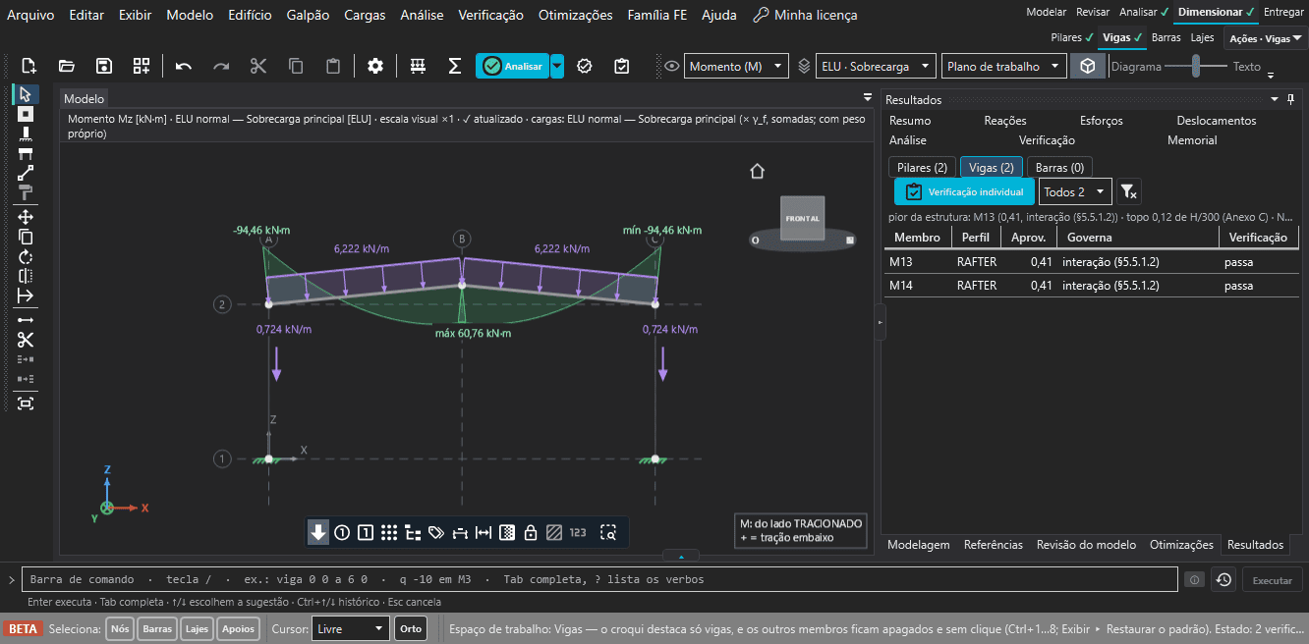Click the Diagrama–Texto slider handle
Screen dimensions: 1309x644
click(x=1195, y=66)
